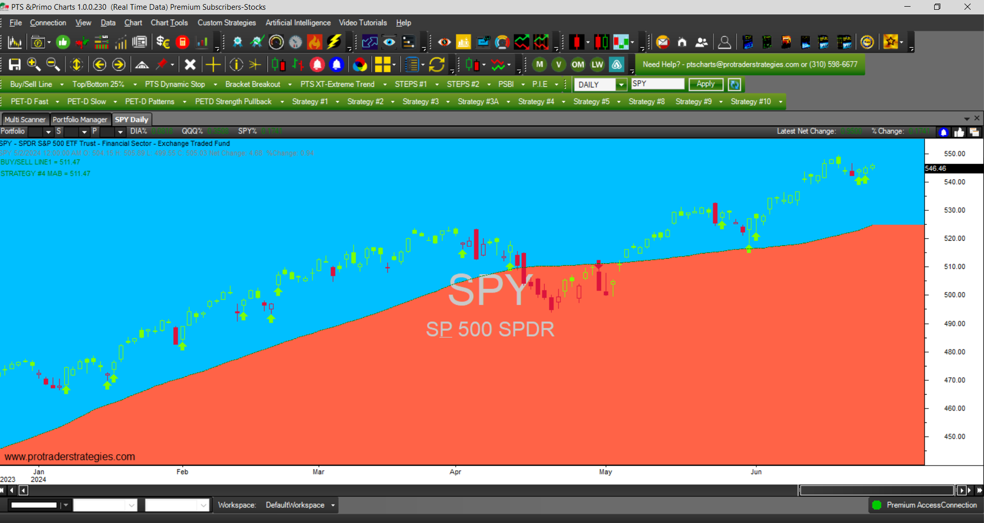Click the save floppy disk icon
This screenshot has width=984, height=523.
[x=15, y=65]
